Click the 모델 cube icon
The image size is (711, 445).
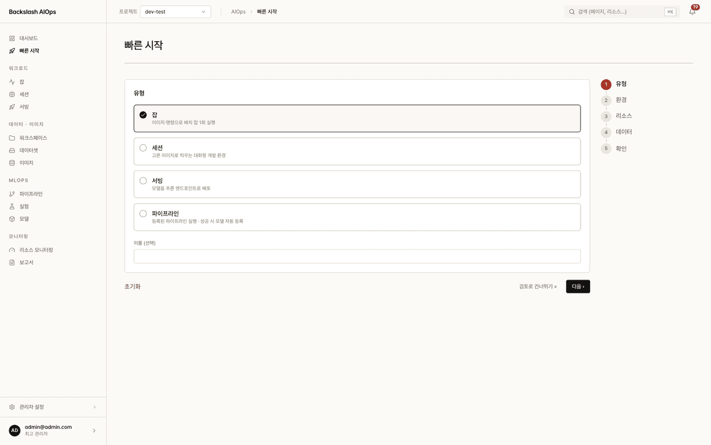coord(12,219)
